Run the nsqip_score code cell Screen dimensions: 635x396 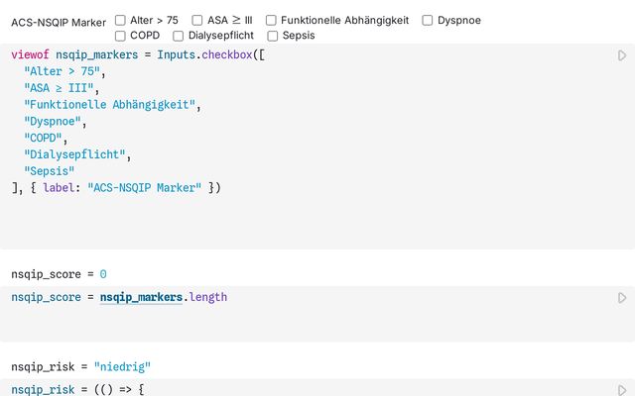coord(622,297)
